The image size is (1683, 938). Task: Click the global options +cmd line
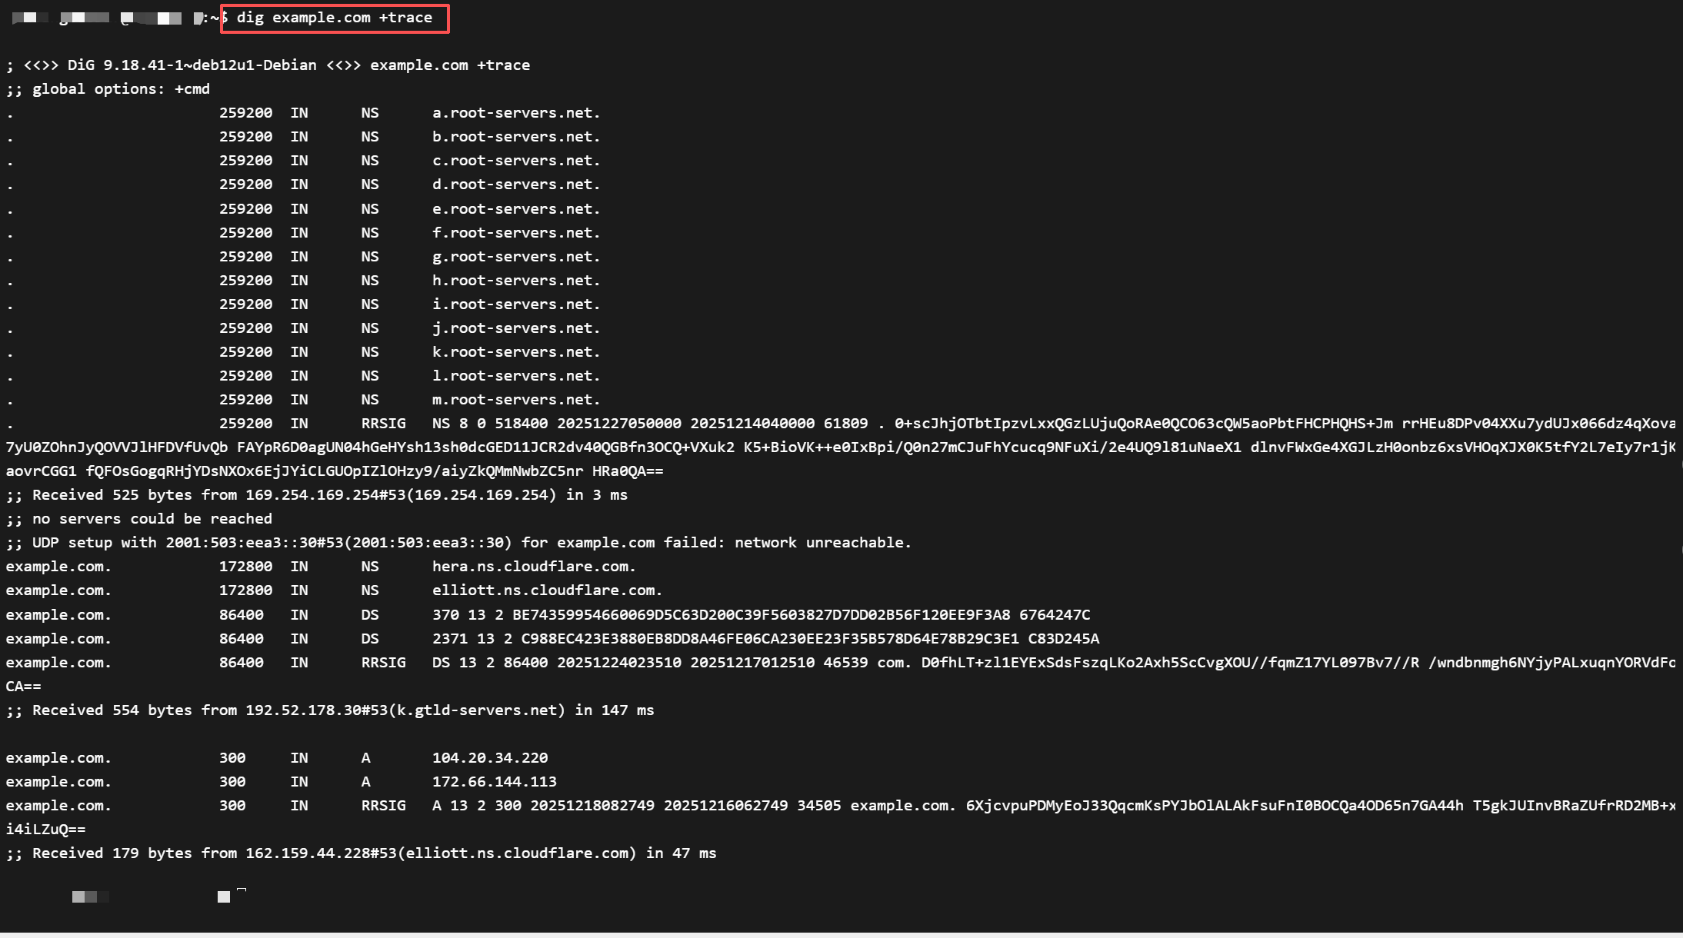[108, 89]
